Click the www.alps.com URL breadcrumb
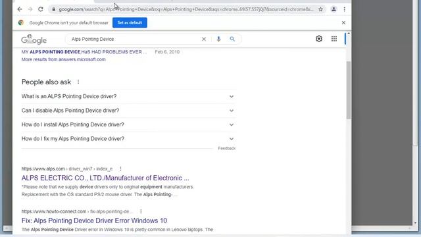 [67, 169]
